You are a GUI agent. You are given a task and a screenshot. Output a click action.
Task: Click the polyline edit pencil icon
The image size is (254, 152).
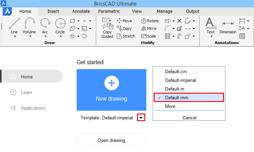[x=187, y=21]
